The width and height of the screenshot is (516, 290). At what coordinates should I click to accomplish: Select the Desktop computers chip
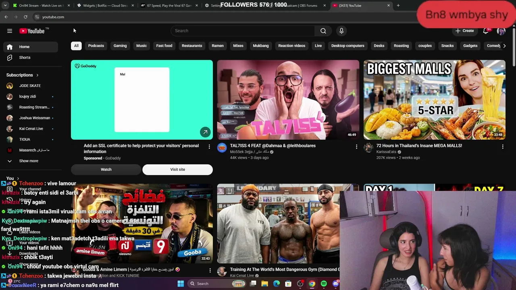(x=348, y=46)
